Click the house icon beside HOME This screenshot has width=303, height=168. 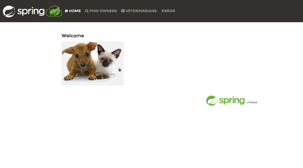tap(66, 11)
